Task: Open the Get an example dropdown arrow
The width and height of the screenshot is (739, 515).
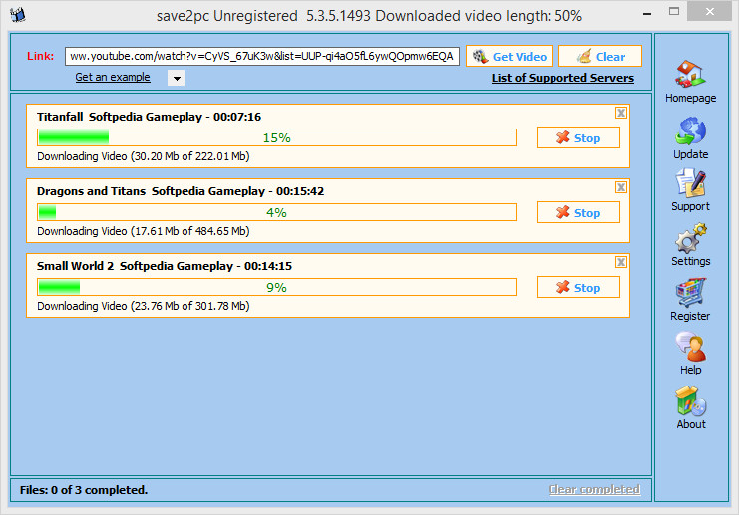Action: pyautogui.click(x=177, y=78)
